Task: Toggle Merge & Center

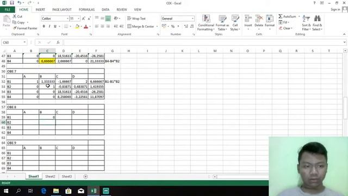Action: click(141, 26)
